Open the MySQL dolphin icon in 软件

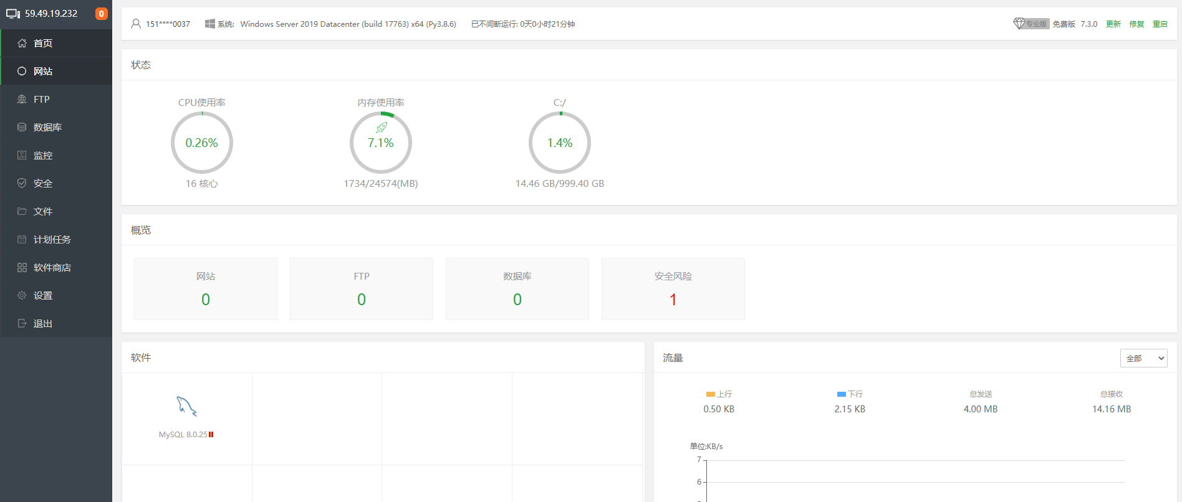click(186, 406)
